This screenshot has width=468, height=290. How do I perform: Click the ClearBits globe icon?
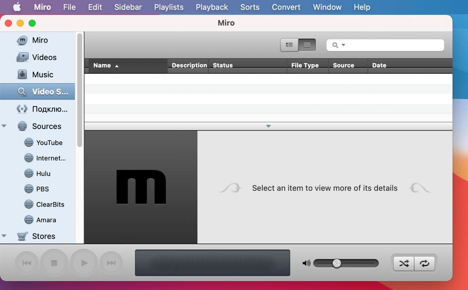pos(29,204)
